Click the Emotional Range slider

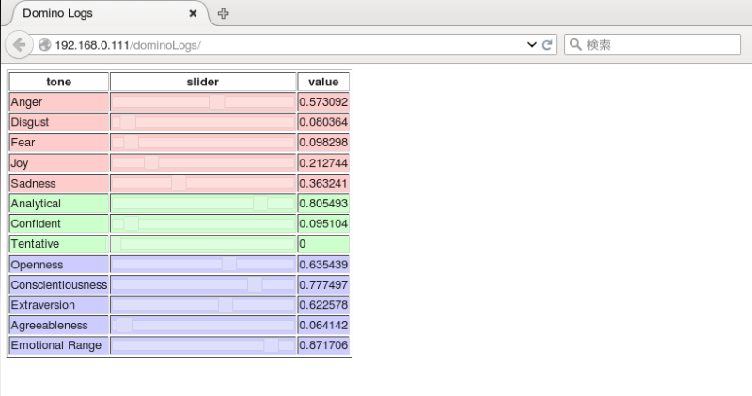(203, 345)
